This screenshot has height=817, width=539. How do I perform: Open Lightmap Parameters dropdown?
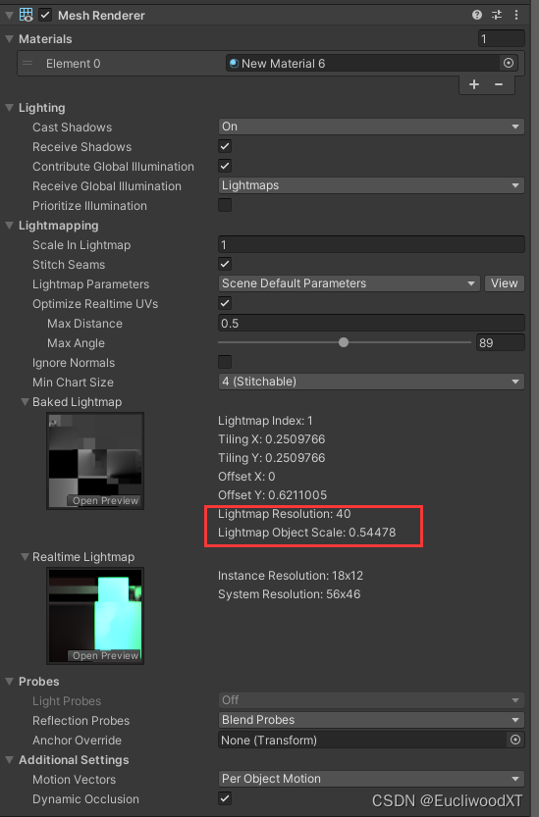350,283
